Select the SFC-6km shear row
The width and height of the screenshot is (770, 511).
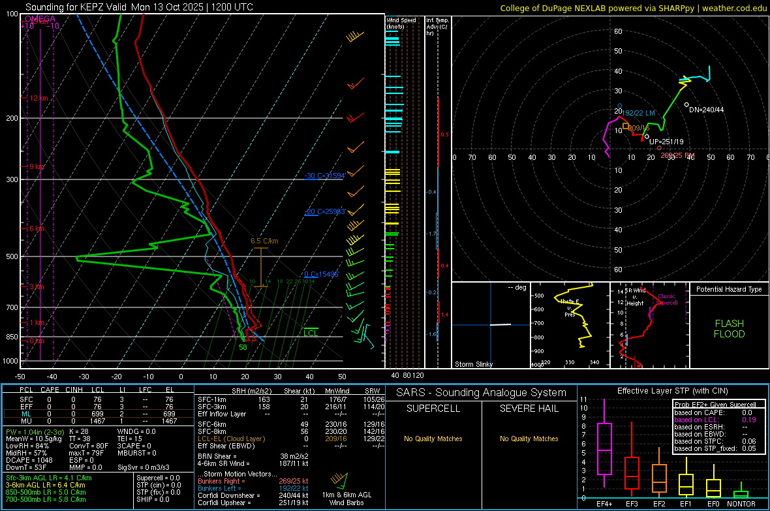pos(291,424)
